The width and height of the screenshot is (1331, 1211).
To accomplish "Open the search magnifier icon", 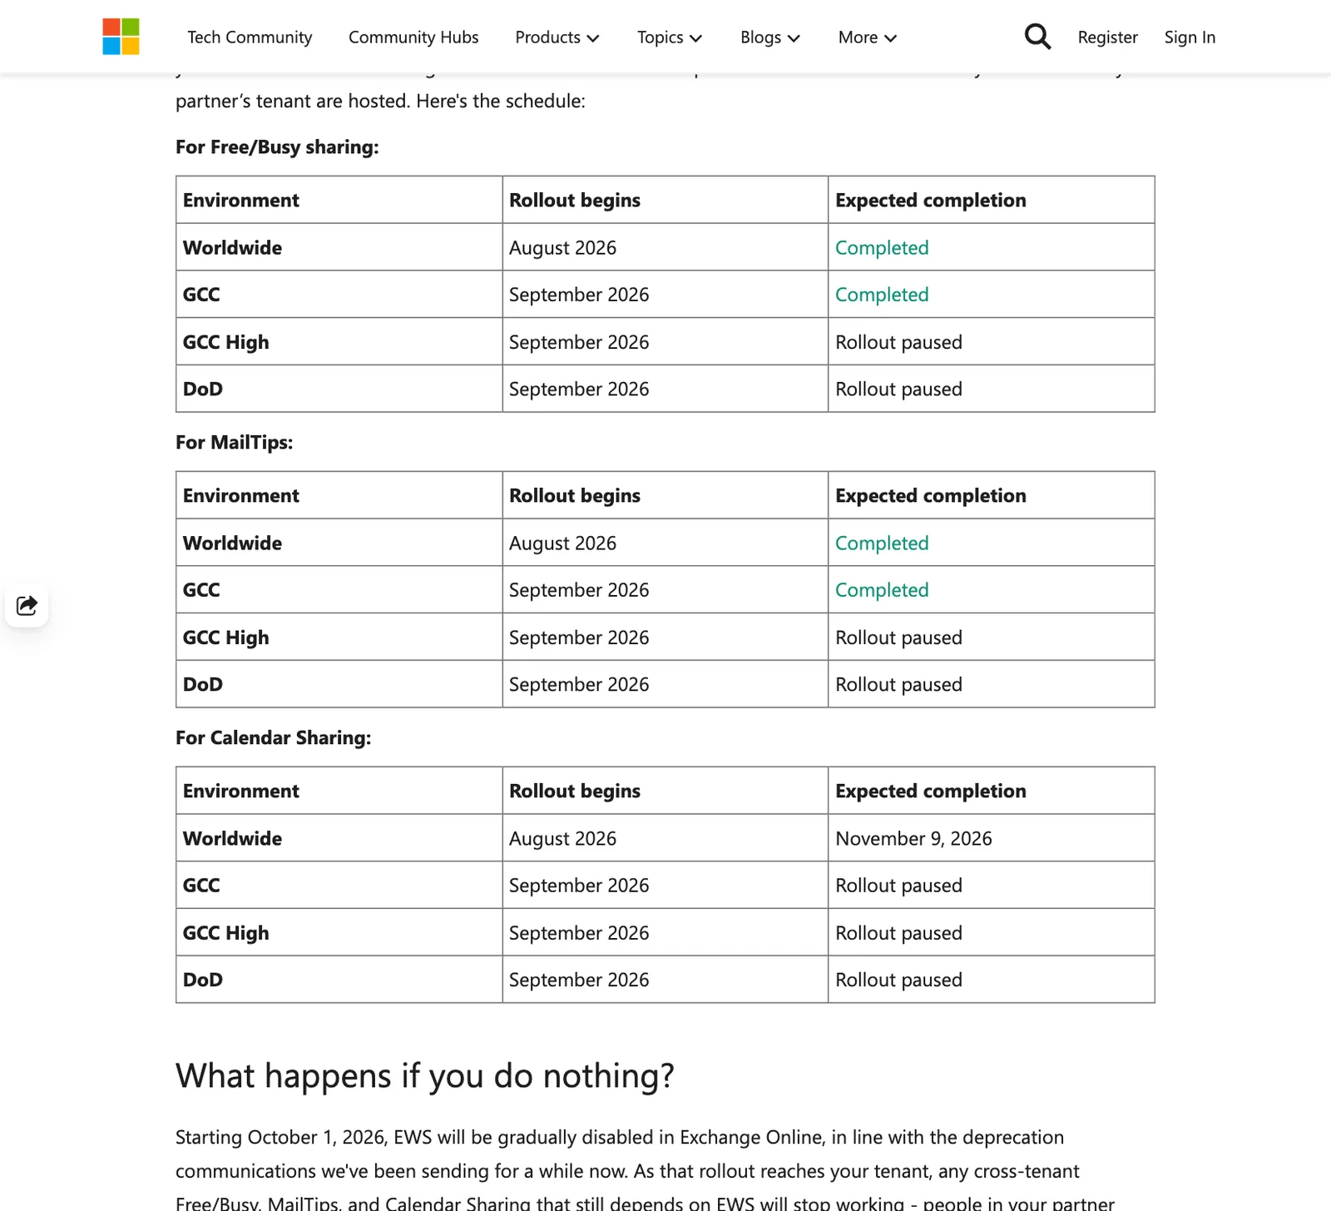I will click(x=1037, y=37).
